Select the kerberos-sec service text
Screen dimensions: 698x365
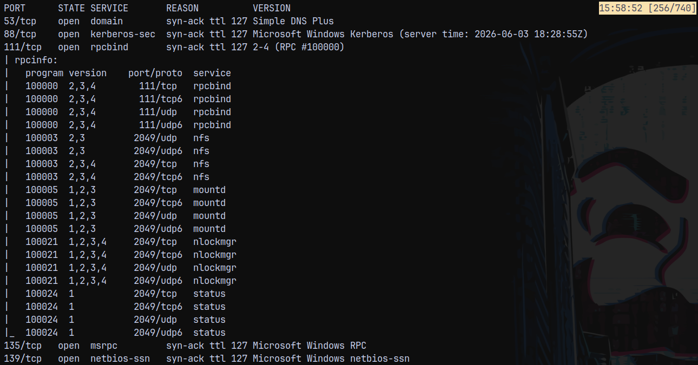(123, 34)
